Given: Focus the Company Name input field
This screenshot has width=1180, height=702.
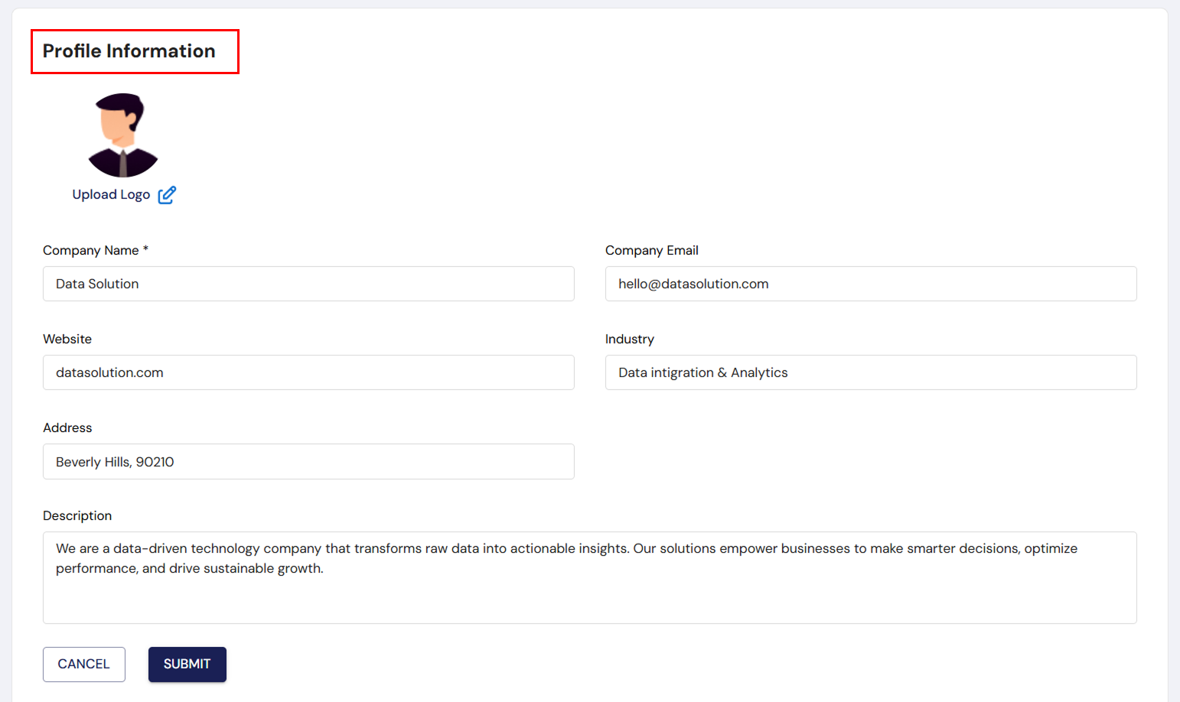Looking at the screenshot, I should 308,284.
